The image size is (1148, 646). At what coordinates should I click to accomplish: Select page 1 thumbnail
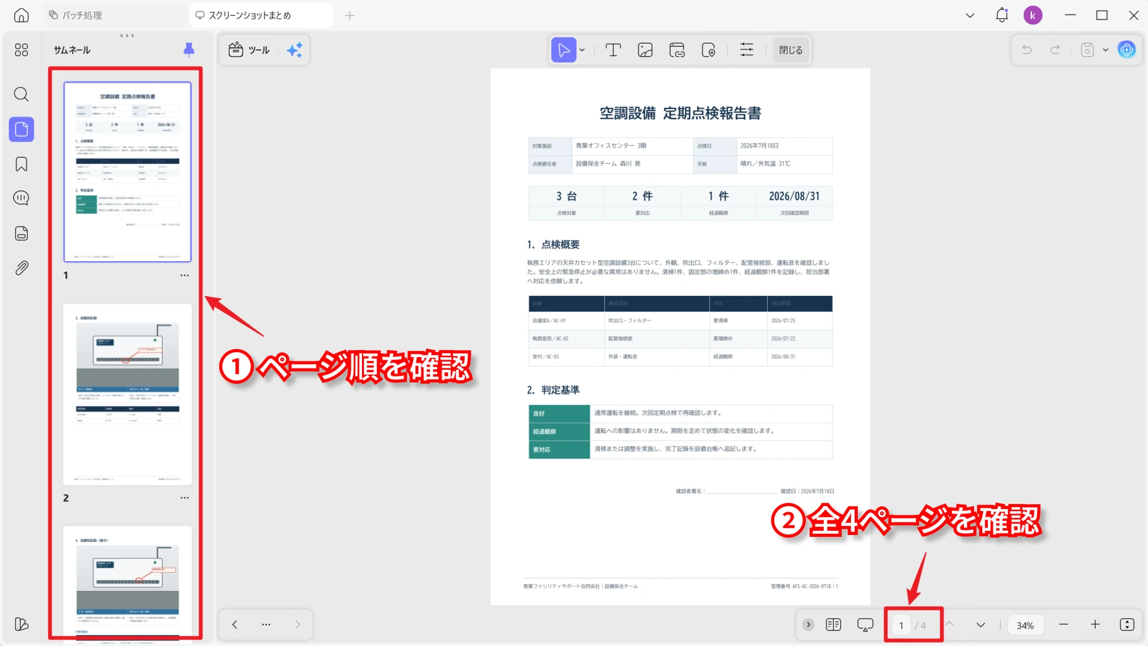tap(127, 172)
